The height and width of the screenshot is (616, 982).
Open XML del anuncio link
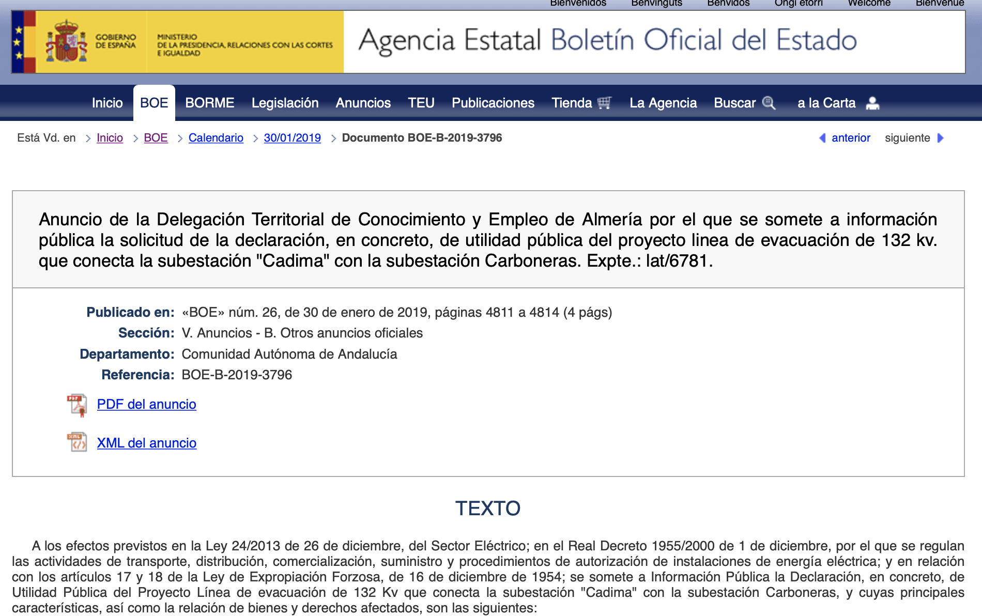pyautogui.click(x=147, y=443)
